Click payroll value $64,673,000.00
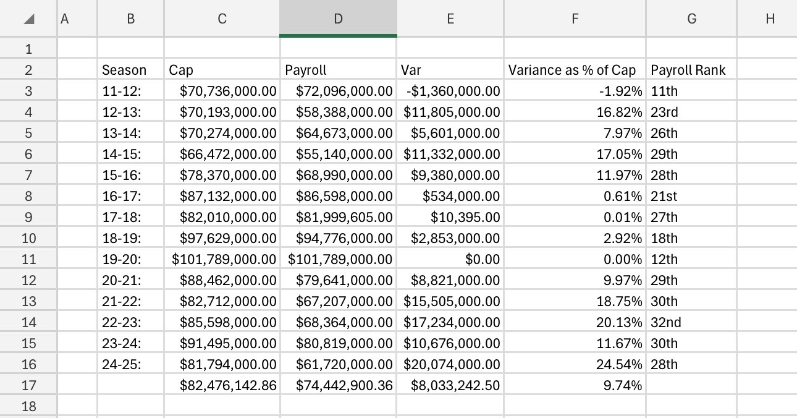 pos(338,133)
